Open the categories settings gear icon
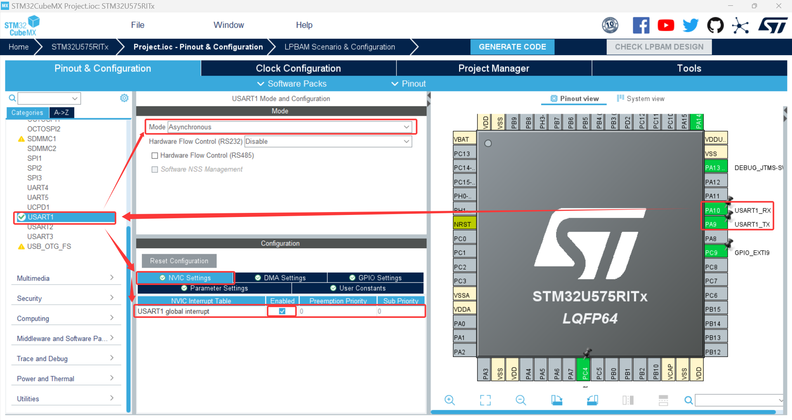Screen dimensions: 792x420 pos(124,98)
